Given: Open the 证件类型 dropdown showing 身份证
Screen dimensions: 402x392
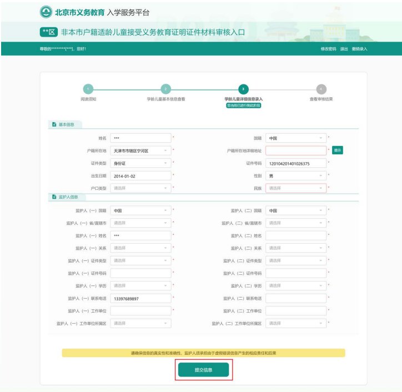Looking at the screenshot, I should 140,163.
